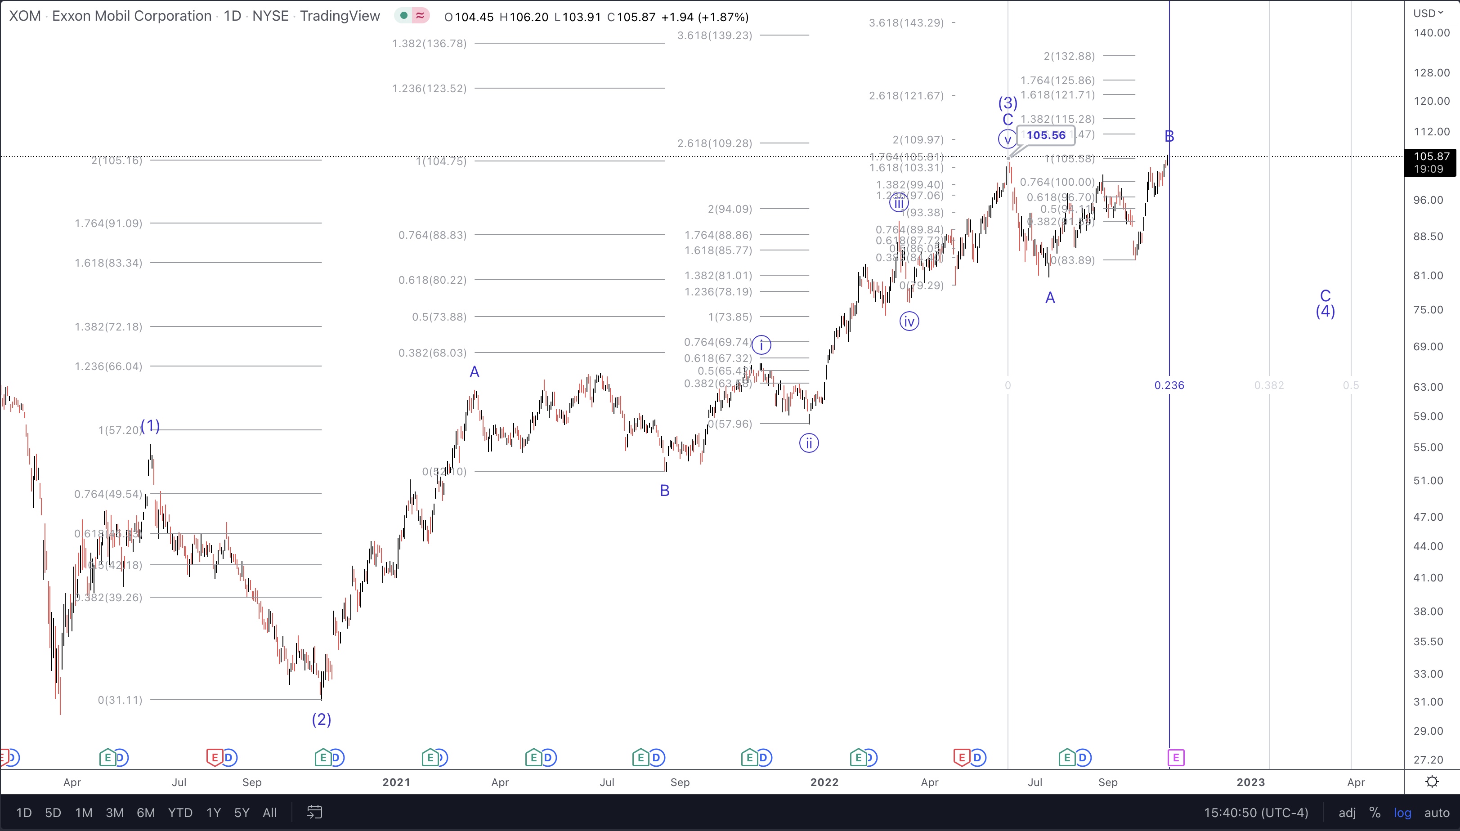Toggle adj dividend adjustment

tap(1347, 813)
